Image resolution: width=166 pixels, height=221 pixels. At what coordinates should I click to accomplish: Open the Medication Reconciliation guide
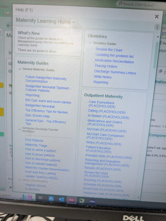pos(114,61)
